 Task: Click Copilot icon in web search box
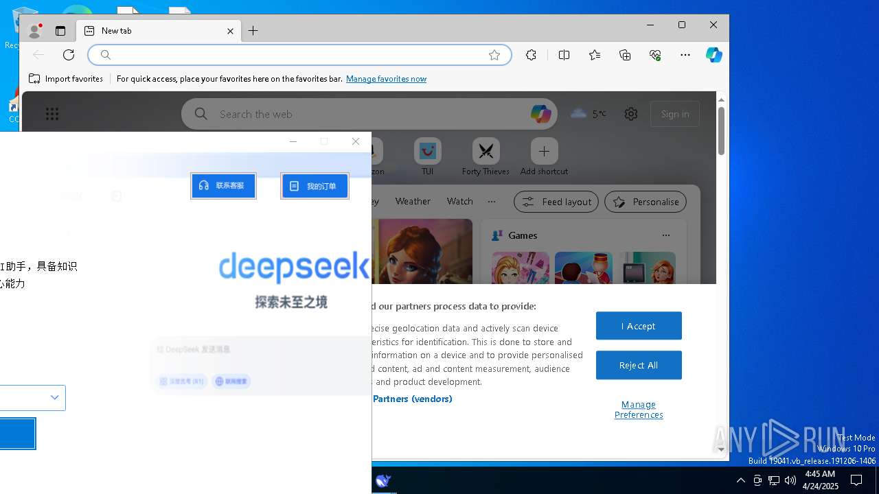[x=540, y=114]
